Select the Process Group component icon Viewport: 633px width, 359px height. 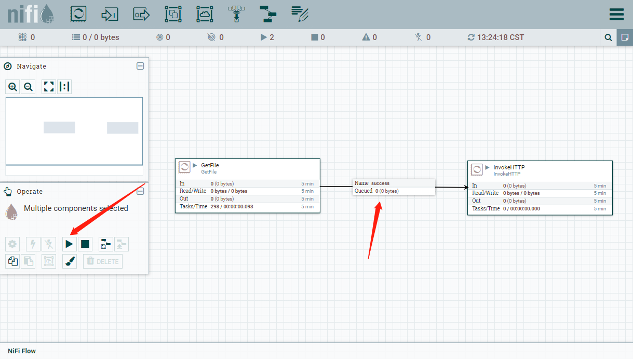tap(173, 14)
